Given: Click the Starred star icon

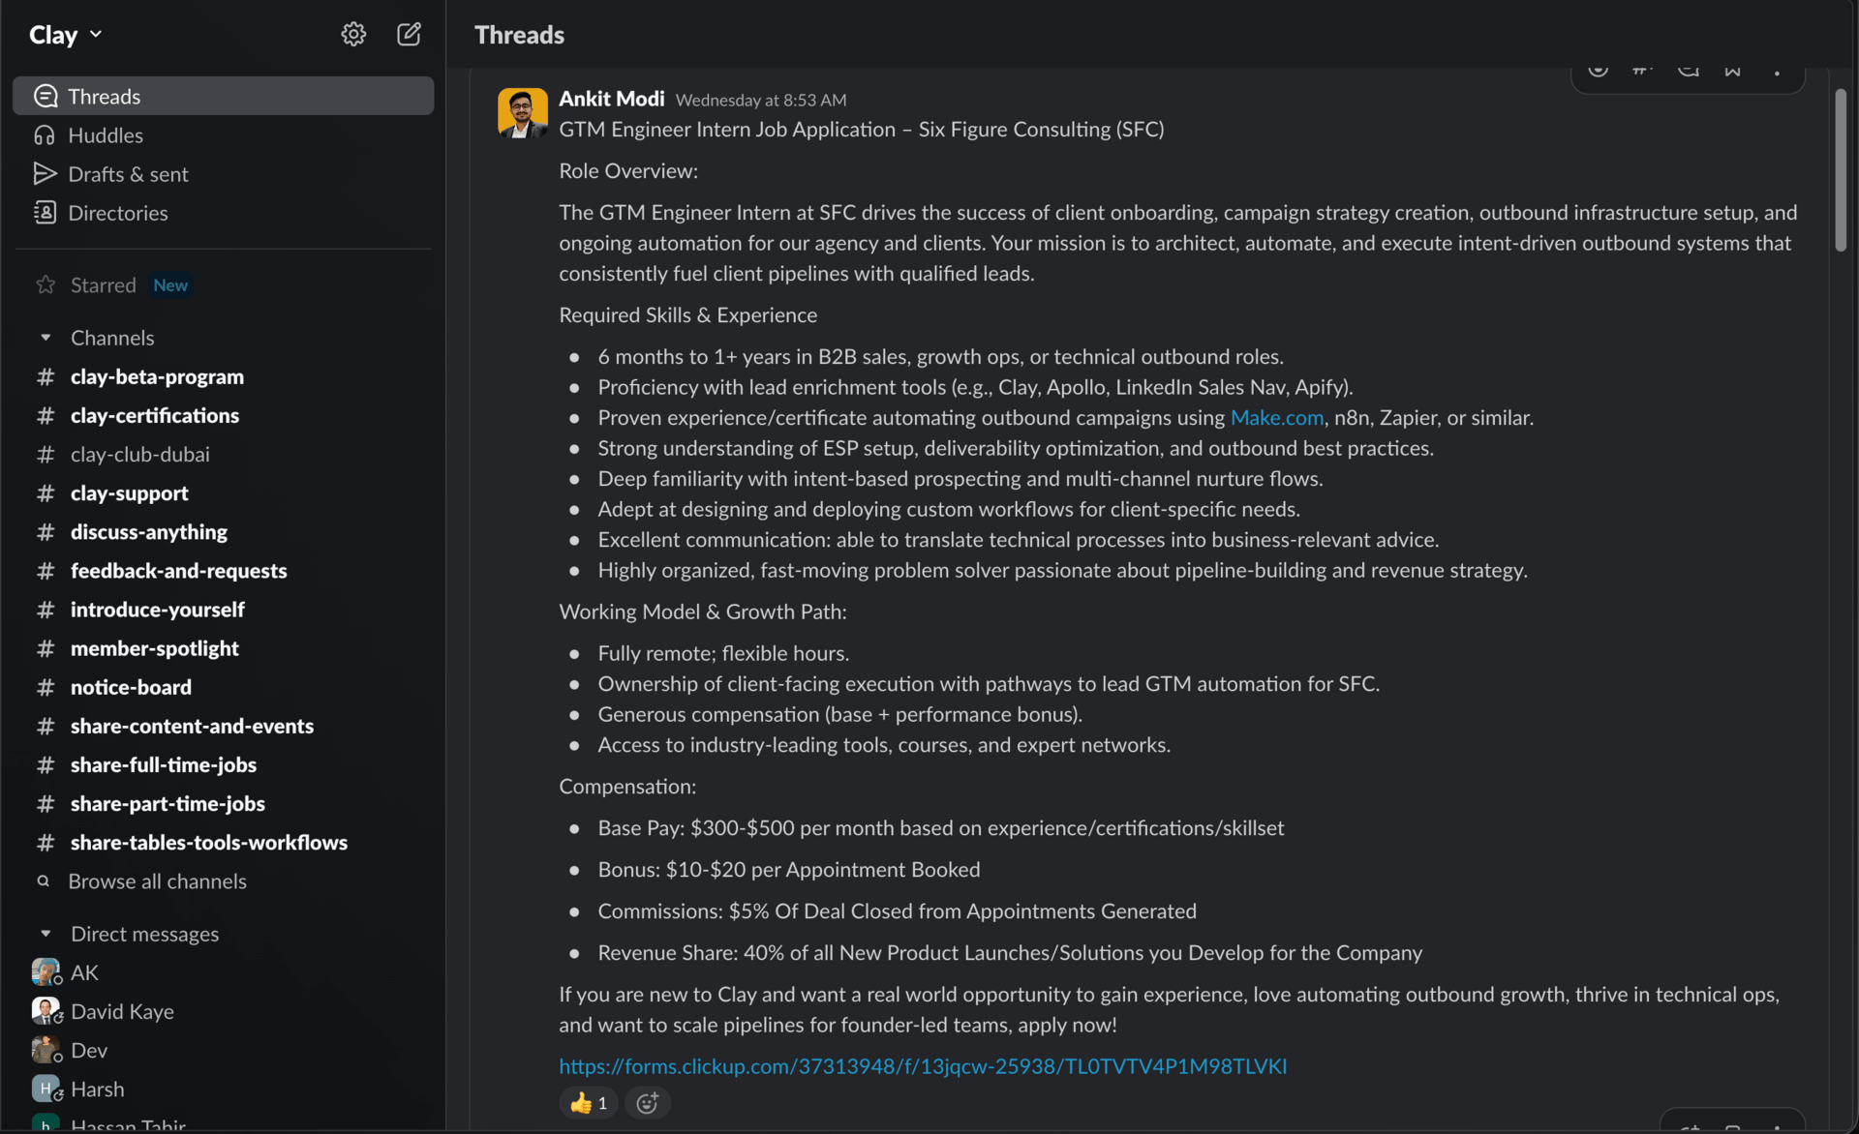Looking at the screenshot, I should pyautogui.click(x=46, y=285).
